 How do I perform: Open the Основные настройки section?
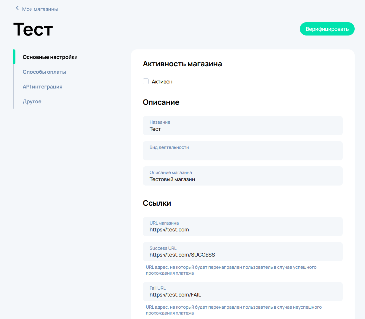click(x=50, y=57)
